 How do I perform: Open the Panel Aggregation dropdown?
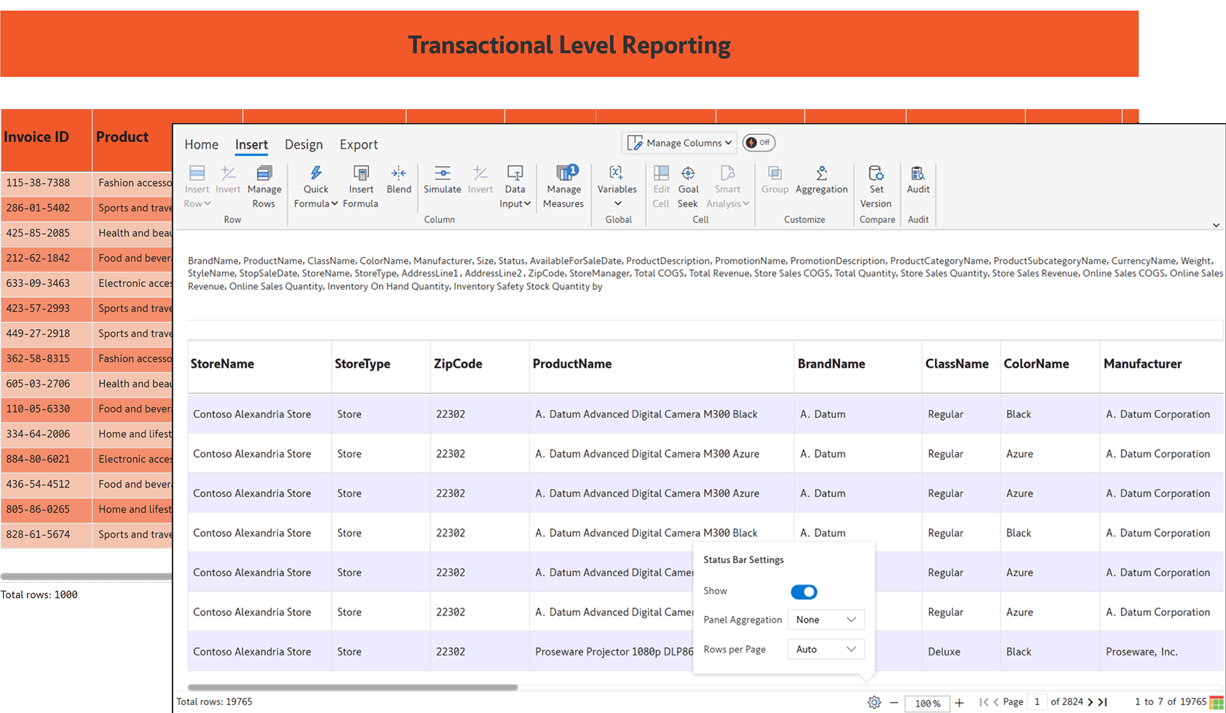pyautogui.click(x=826, y=620)
